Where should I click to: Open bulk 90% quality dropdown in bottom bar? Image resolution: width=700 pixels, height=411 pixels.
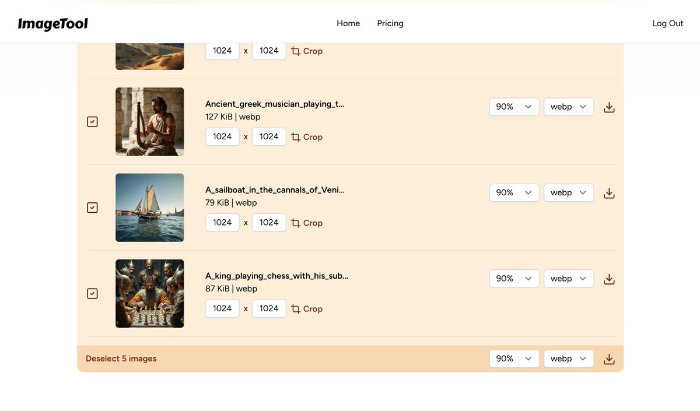514,359
